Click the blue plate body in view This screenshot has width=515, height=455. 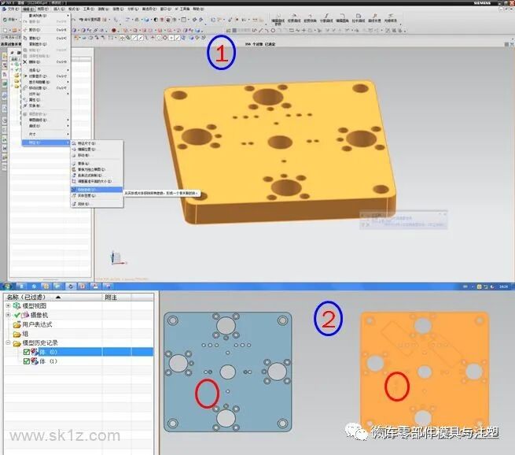227,372
